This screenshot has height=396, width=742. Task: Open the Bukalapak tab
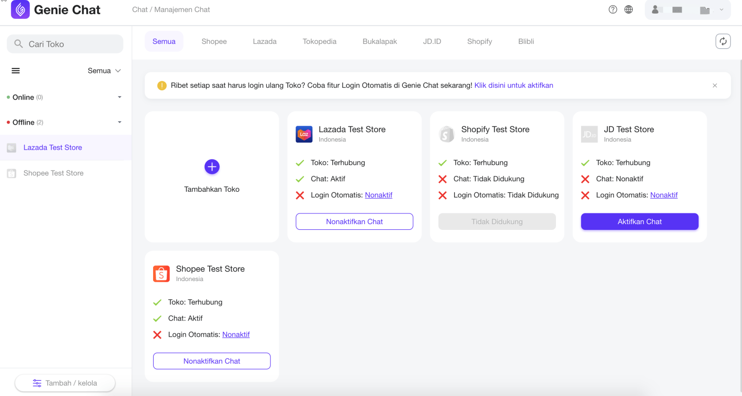click(379, 41)
